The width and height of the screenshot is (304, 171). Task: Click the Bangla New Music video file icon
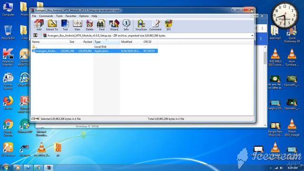[x=275, y=129]
